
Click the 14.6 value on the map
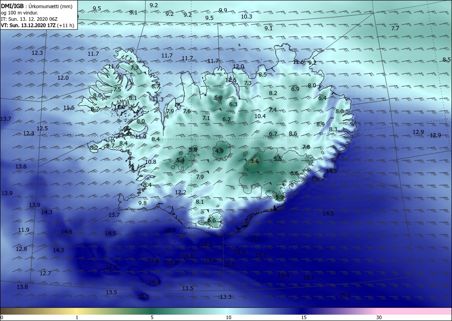66,231
